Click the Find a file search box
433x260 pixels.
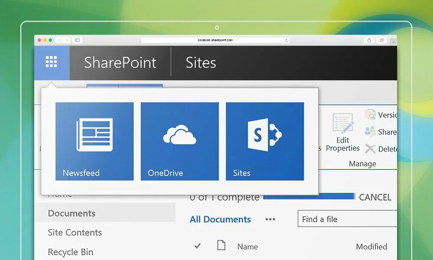click(347, 218)
